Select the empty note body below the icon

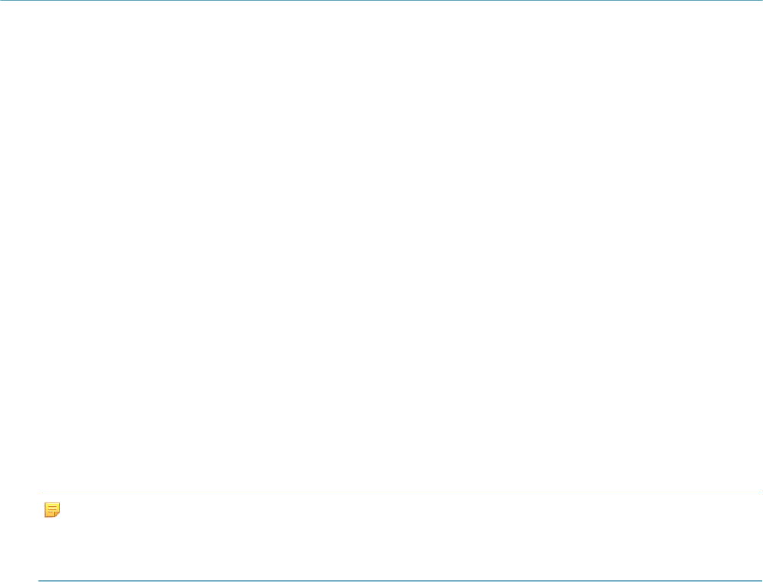pos(400,549)
